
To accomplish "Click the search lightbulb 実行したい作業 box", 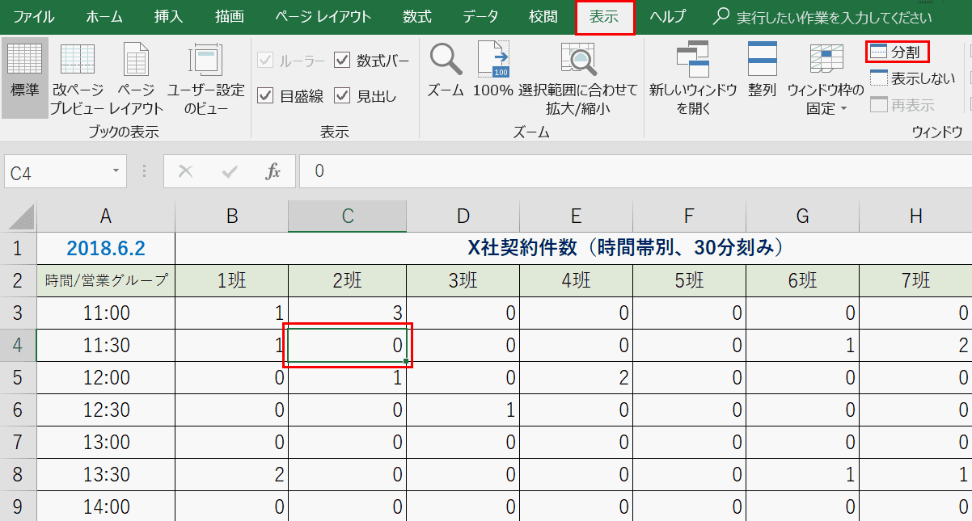I will (x=823, y=17).
